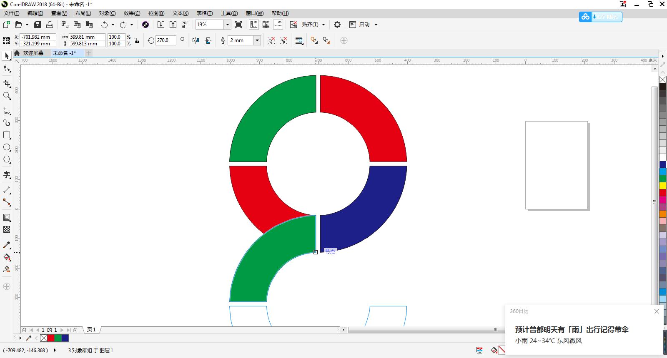
Task: Mirror selection horizontally
Action: point(196,40)
